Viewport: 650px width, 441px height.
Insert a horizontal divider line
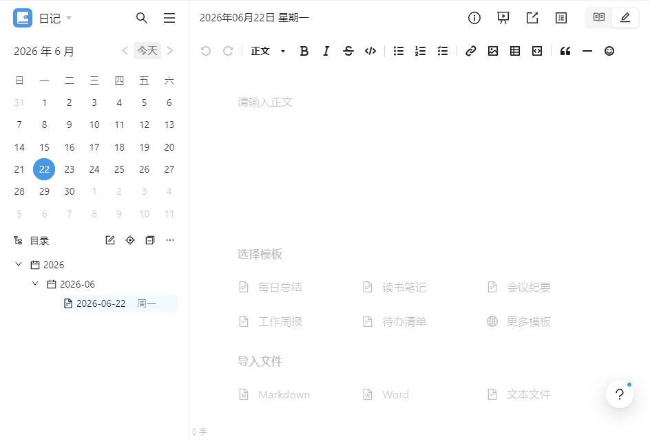[x=587, y=51]
